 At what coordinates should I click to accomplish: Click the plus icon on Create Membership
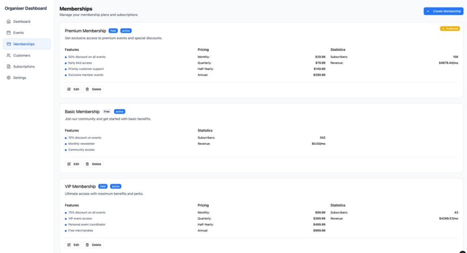click(428, 11)
